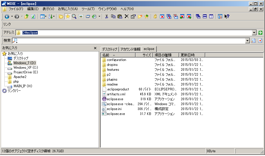Toggle the favorites star panel button
This screenshot has height=156, width=265.
pyautogui.click(x=68, y=16)
